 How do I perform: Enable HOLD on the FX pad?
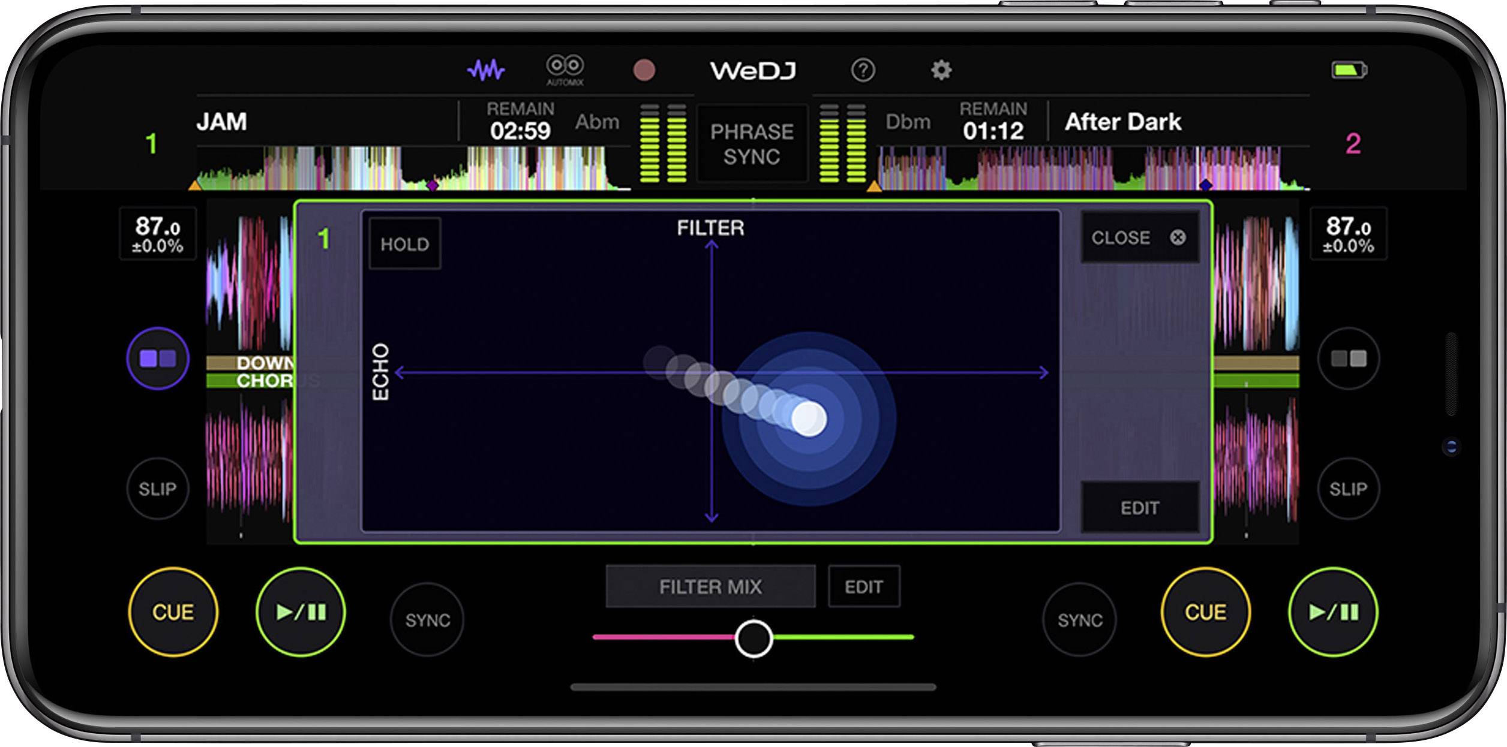(x=404, y=242)
